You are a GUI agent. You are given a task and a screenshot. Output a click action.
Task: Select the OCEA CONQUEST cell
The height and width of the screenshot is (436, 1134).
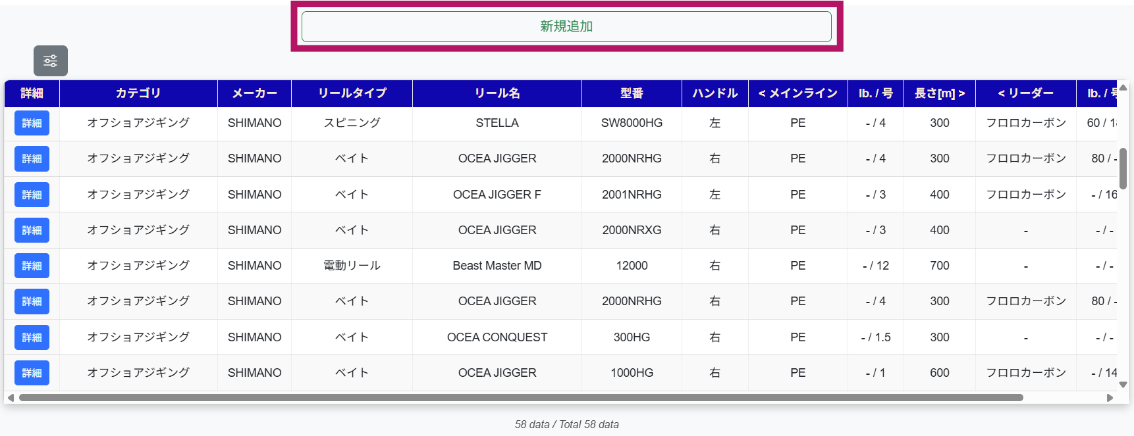click(x=497, y=337)
